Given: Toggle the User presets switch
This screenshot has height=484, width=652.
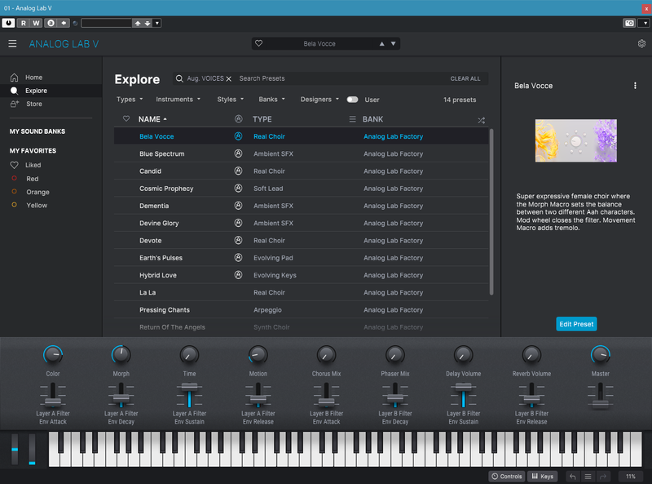Looking at the screenshot, I should coord(352,100).
